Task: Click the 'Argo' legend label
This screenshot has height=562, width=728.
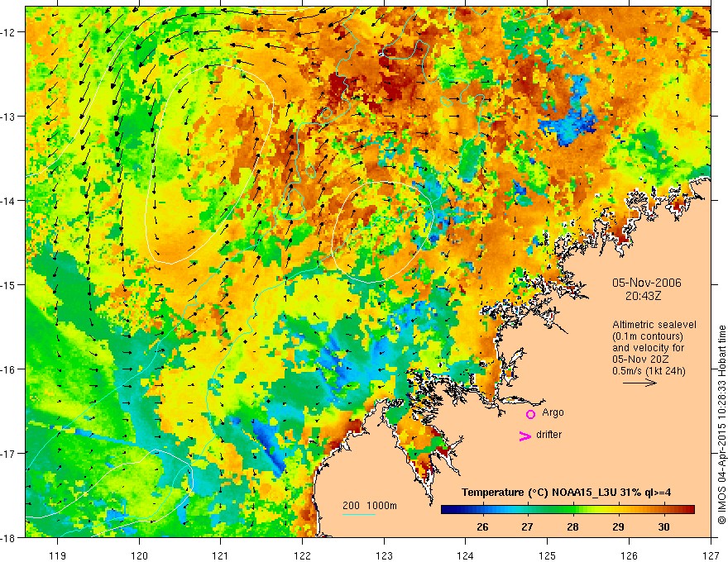Action: click(x=553, y=412)
